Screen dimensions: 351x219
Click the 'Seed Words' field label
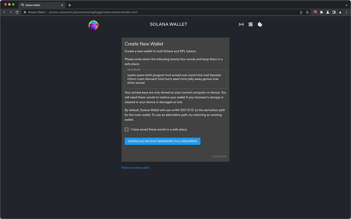(x=134, y=70)
